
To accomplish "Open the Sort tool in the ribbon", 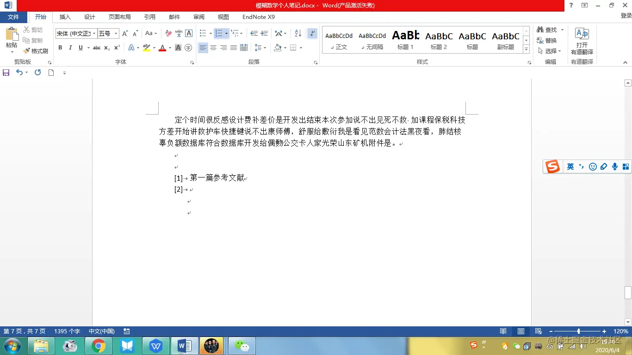I will pos(299,33).
